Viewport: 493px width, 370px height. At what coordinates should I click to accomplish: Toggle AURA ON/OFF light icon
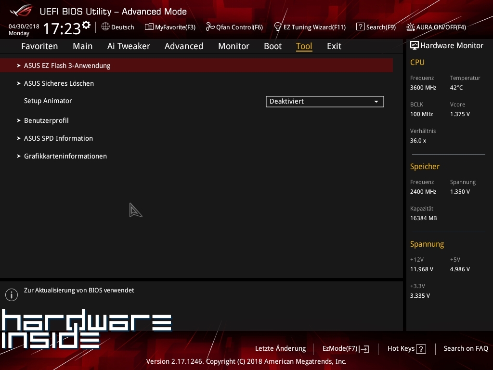(x=410, y=27)
